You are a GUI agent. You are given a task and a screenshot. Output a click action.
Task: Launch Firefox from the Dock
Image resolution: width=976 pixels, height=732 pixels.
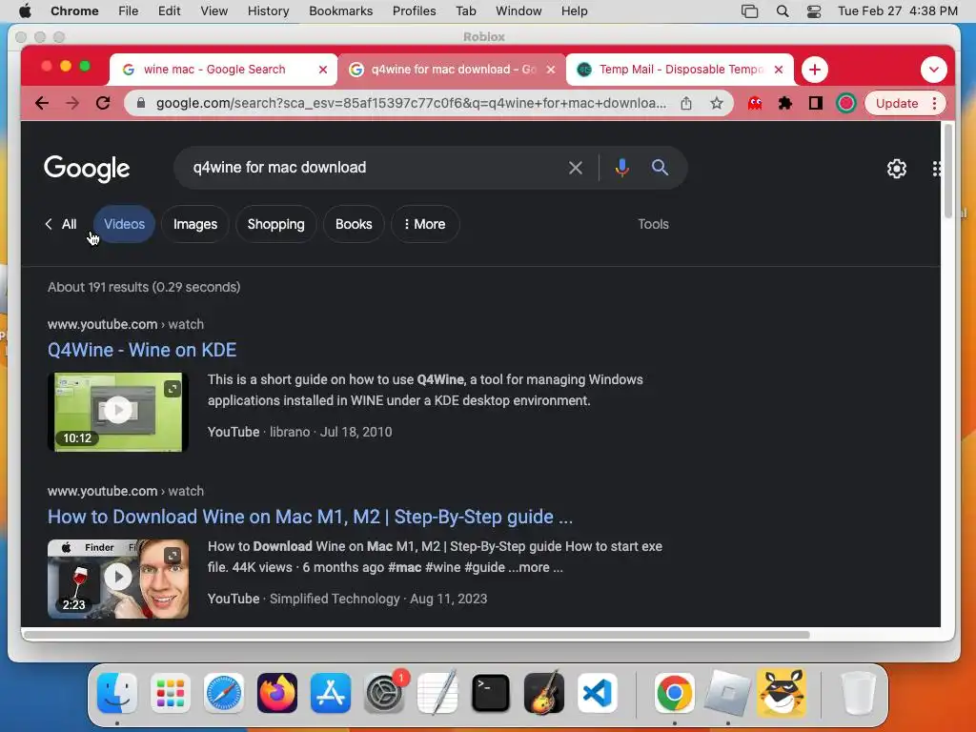(x=277, y=693)
